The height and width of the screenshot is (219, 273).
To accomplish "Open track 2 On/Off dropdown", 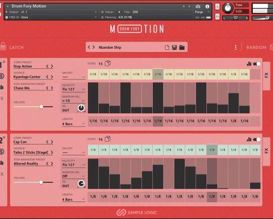I will tap(74, 152).
